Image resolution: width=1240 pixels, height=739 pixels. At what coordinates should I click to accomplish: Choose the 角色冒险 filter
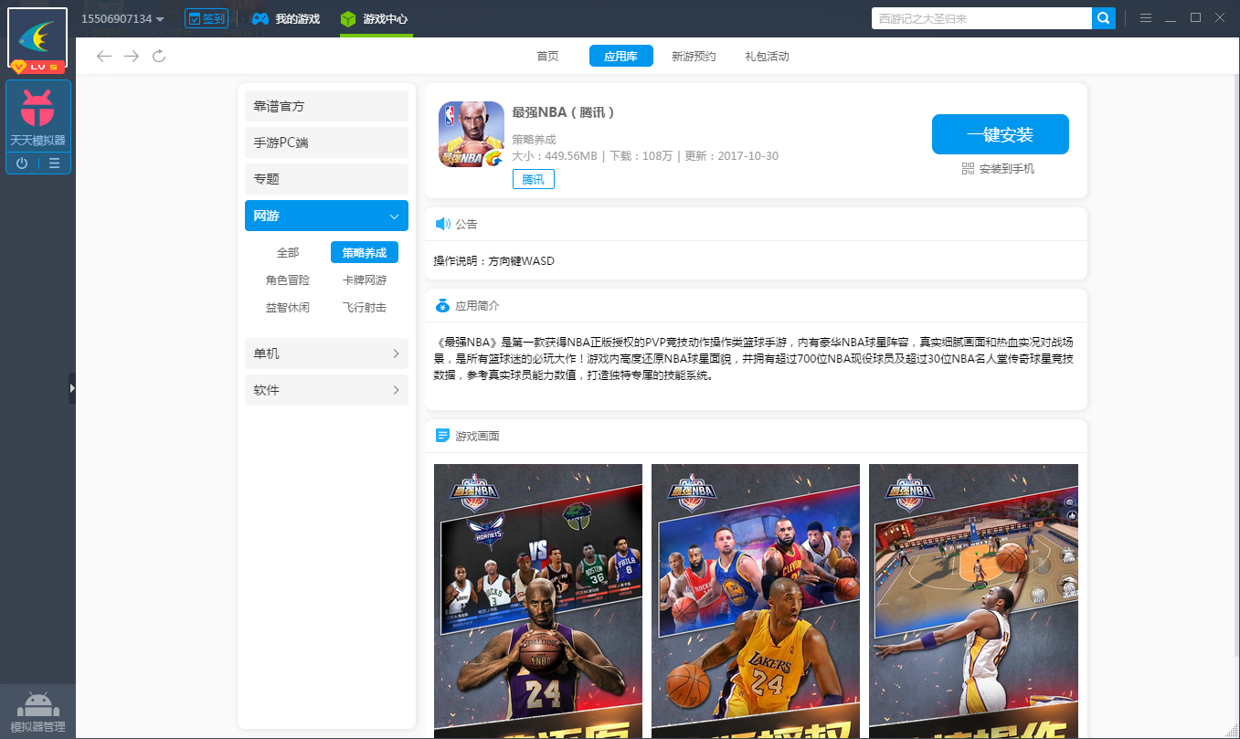pyautogui.click(x=288, y=280)
